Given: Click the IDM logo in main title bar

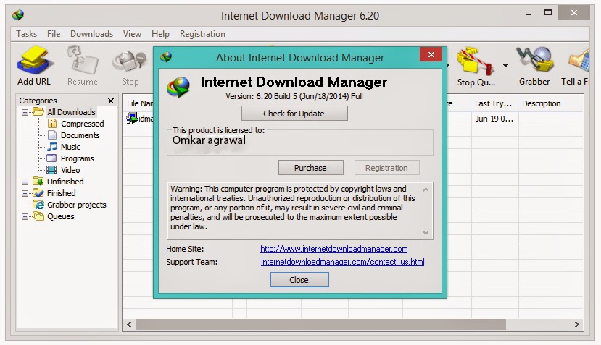Looking at the screenshot, I should pyautogui.click(x=18, y=15).
